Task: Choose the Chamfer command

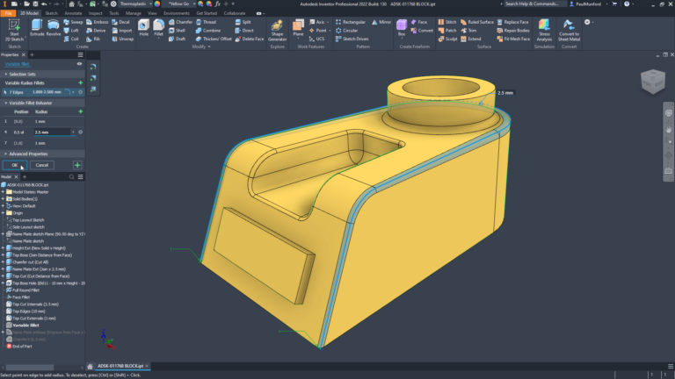Action: pos(180,22)
